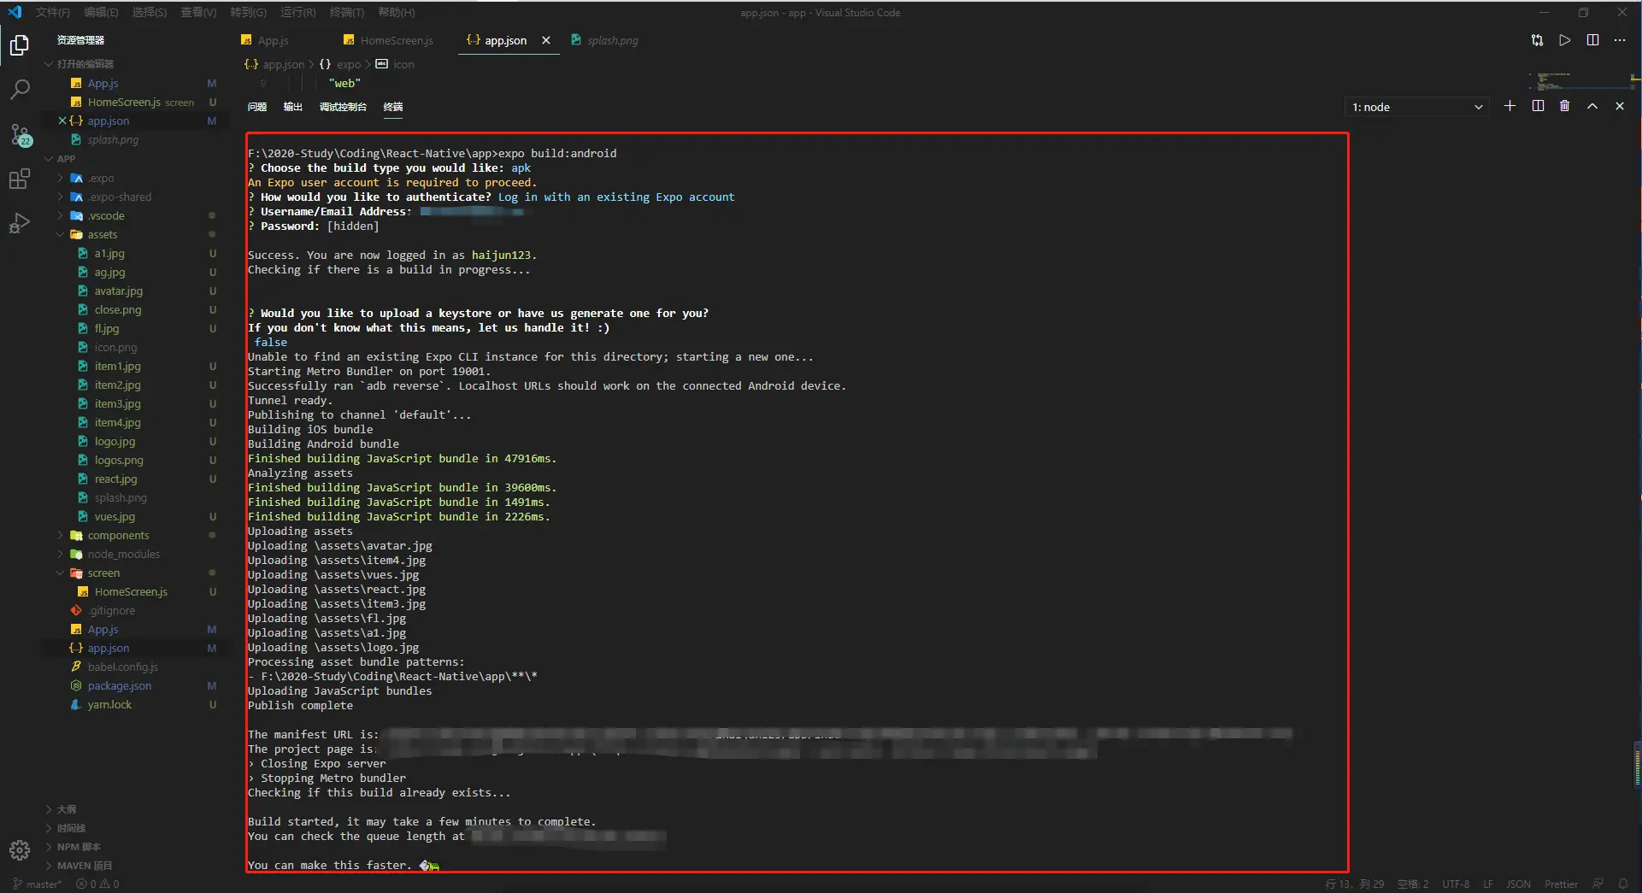
Task: Switch to the splash.png editor tab
Action: click(612, 40)
